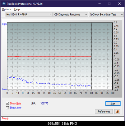This screenshot has width=125, height=126.
Task: Close the PlexTools window
Action: coord(119,4)
